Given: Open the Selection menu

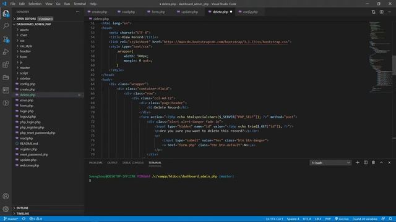Looking at the screenshot, I should click(35, 4).
